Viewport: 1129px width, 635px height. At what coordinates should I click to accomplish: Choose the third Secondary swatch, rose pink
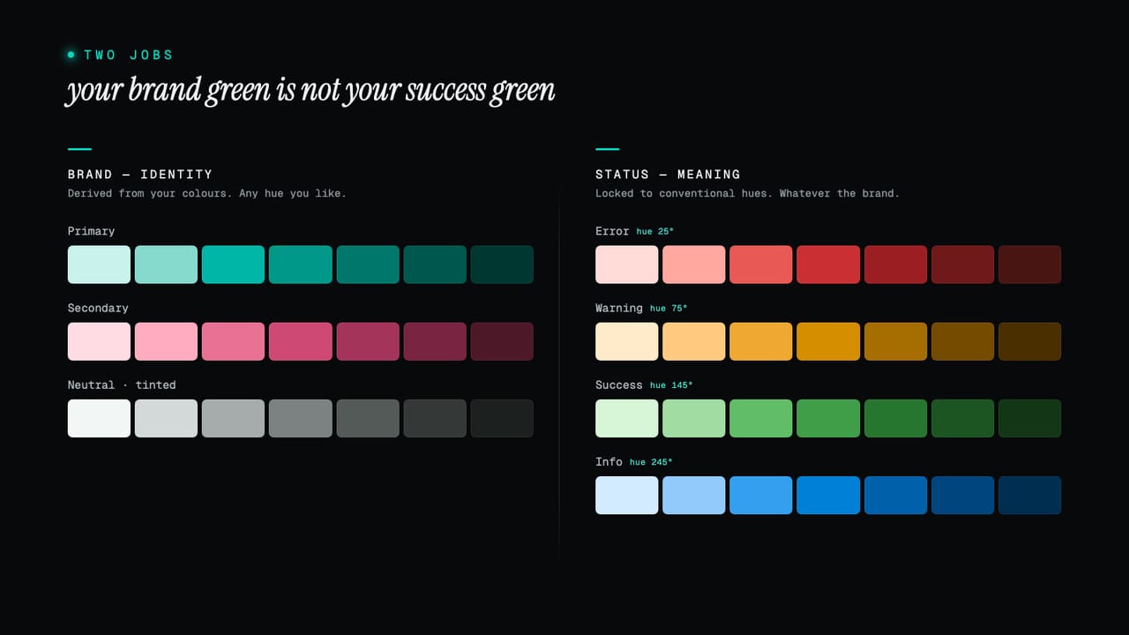233,341
